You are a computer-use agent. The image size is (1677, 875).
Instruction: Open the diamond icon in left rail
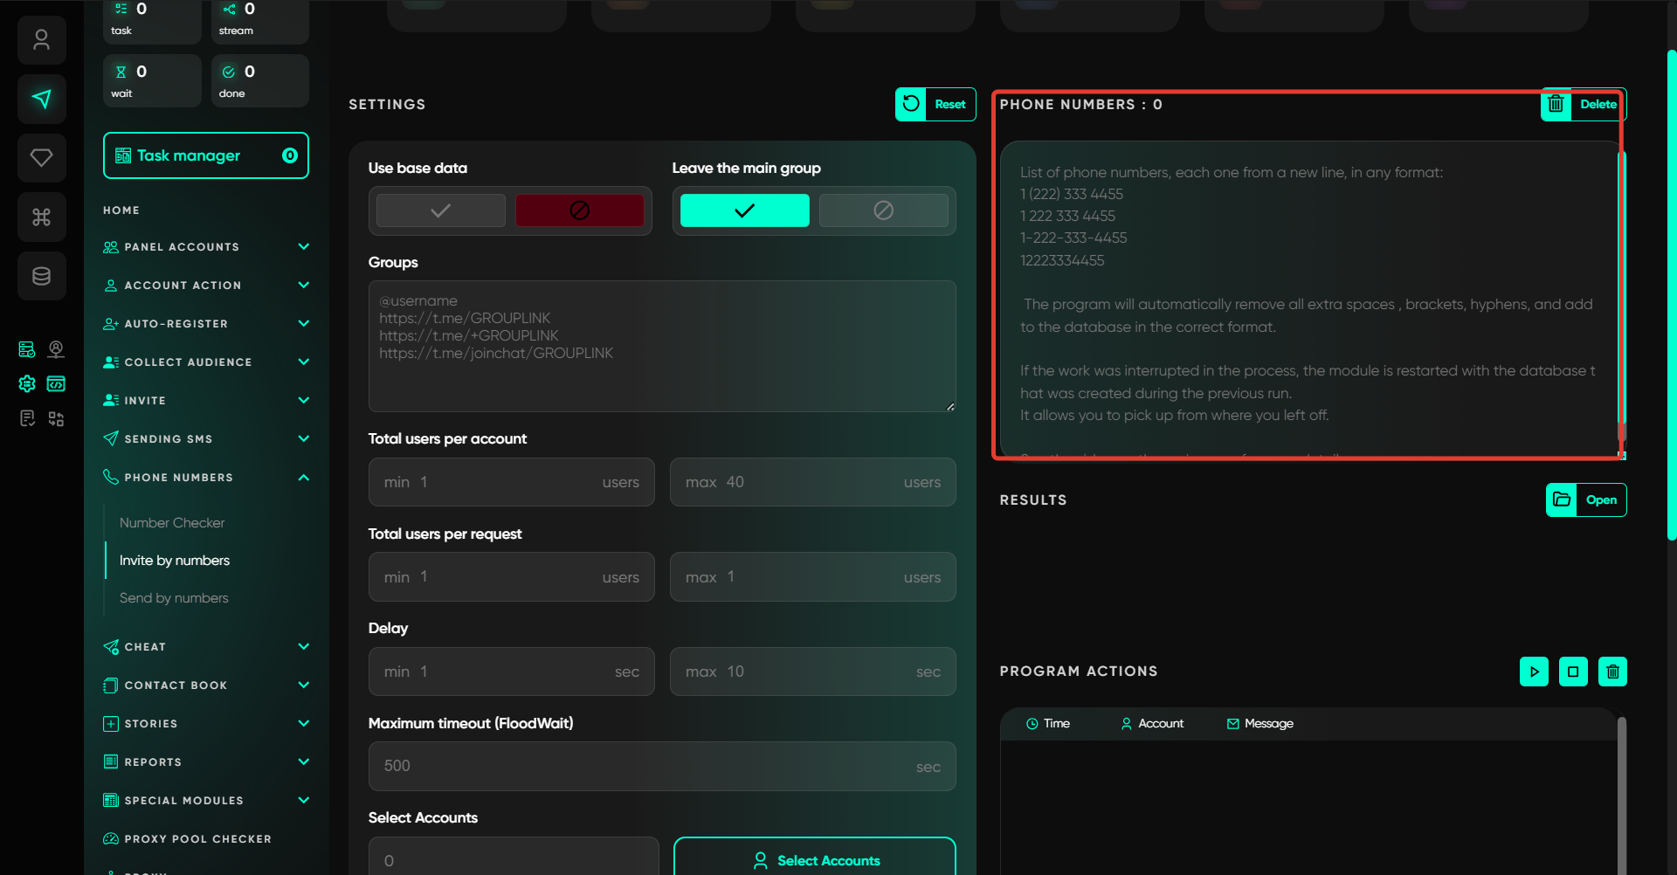(x=41, y=158)
